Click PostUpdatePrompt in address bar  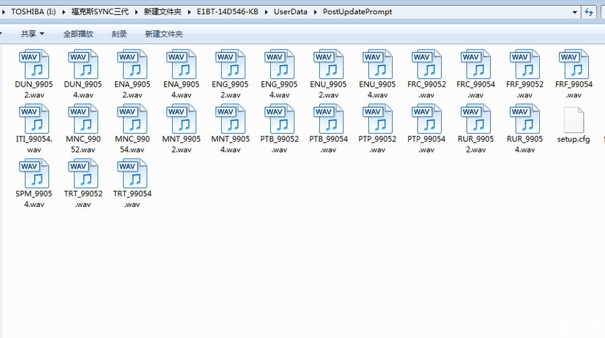(x=358, y=11)
